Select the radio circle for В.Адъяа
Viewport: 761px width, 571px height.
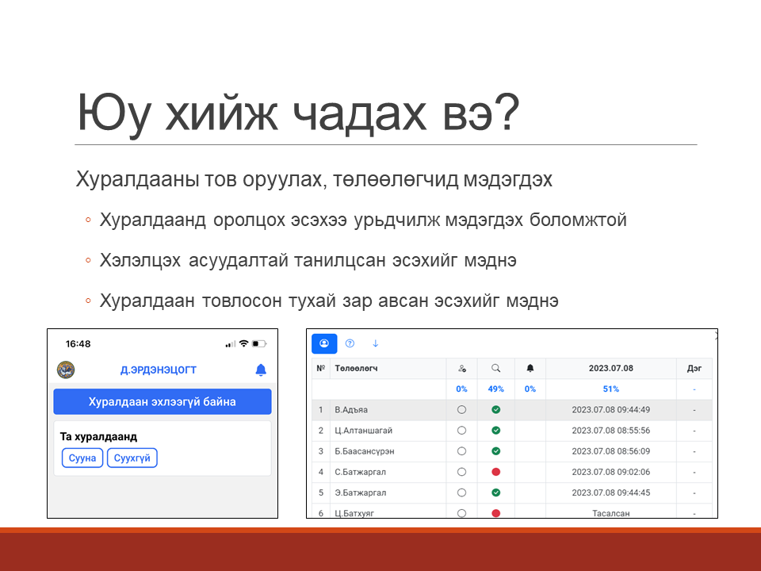click(461, 410)
